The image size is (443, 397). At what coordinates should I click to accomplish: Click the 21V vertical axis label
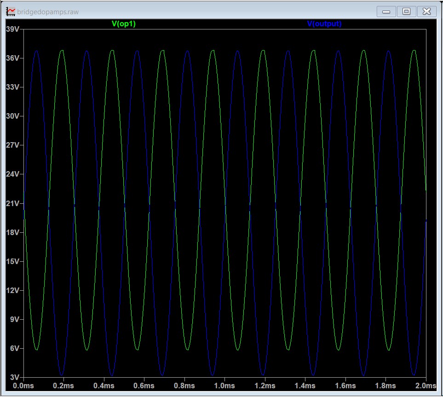click(x=13, y=203)
